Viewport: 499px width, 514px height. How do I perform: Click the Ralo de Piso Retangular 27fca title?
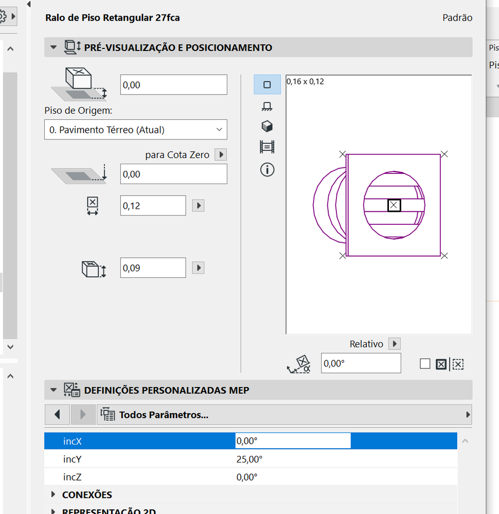point(113,17)
